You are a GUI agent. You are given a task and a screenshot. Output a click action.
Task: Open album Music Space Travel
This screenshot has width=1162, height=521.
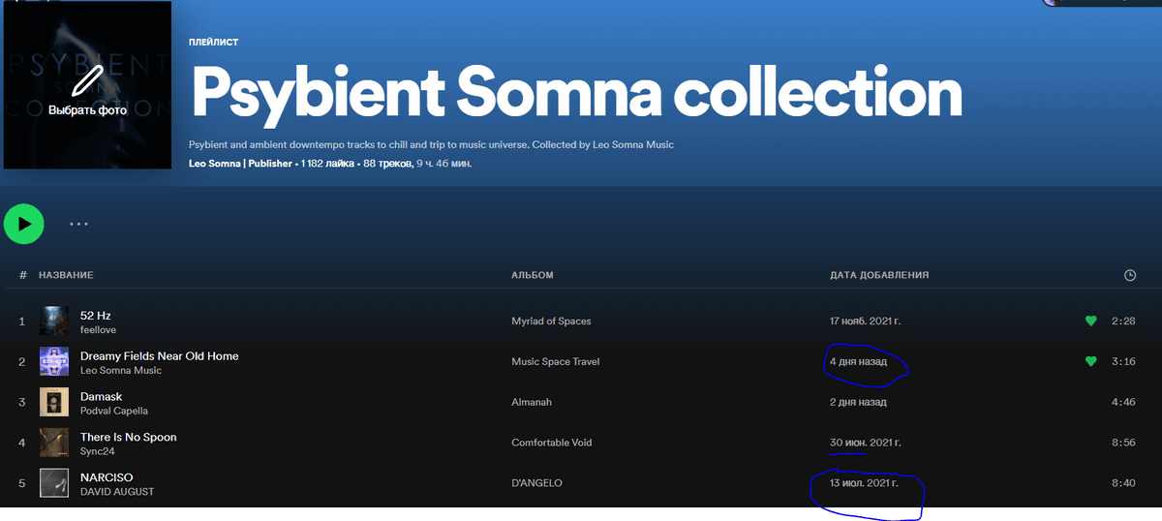(555, 361)
